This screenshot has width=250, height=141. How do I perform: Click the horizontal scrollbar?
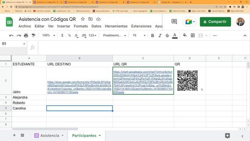click(x=45, y=129)
